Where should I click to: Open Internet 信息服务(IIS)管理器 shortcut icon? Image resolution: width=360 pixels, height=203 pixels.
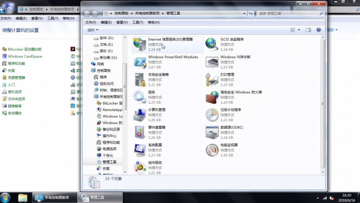click(139, 44)
